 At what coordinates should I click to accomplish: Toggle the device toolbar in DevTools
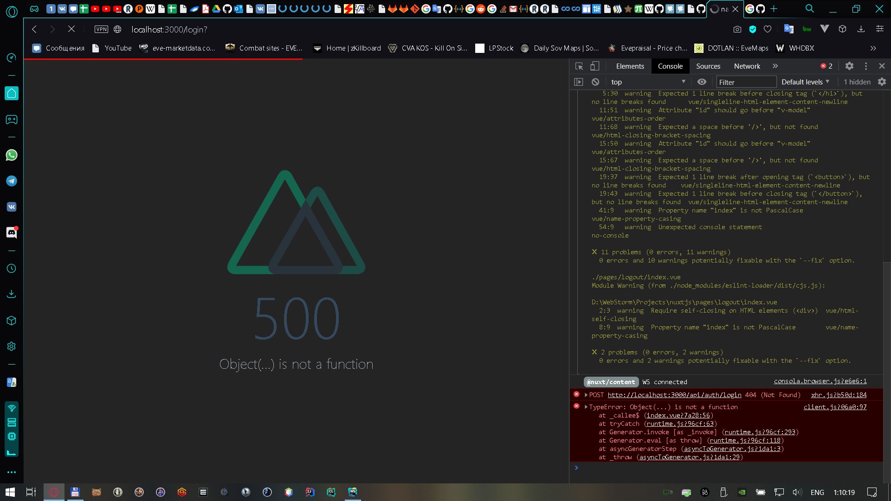[x=594, y=66]
